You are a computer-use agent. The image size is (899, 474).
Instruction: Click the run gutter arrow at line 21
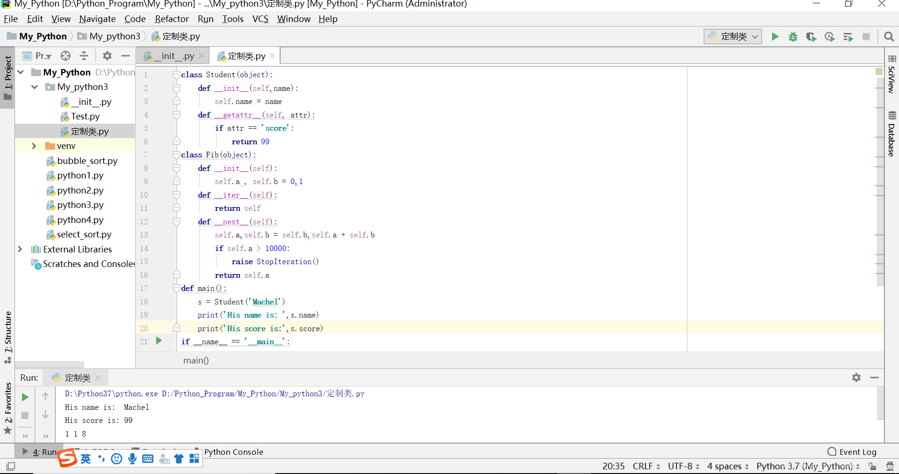pos(159,341)
